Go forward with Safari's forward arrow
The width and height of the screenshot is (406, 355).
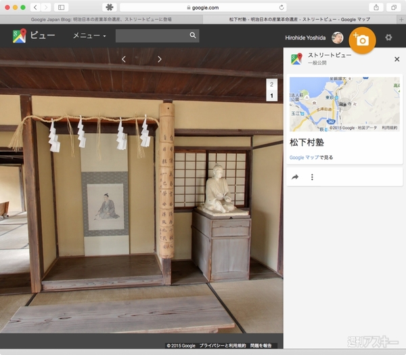(x=46, y=7)
